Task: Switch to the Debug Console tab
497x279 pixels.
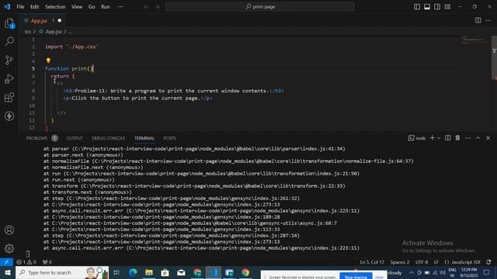Action: pos(109,138)
